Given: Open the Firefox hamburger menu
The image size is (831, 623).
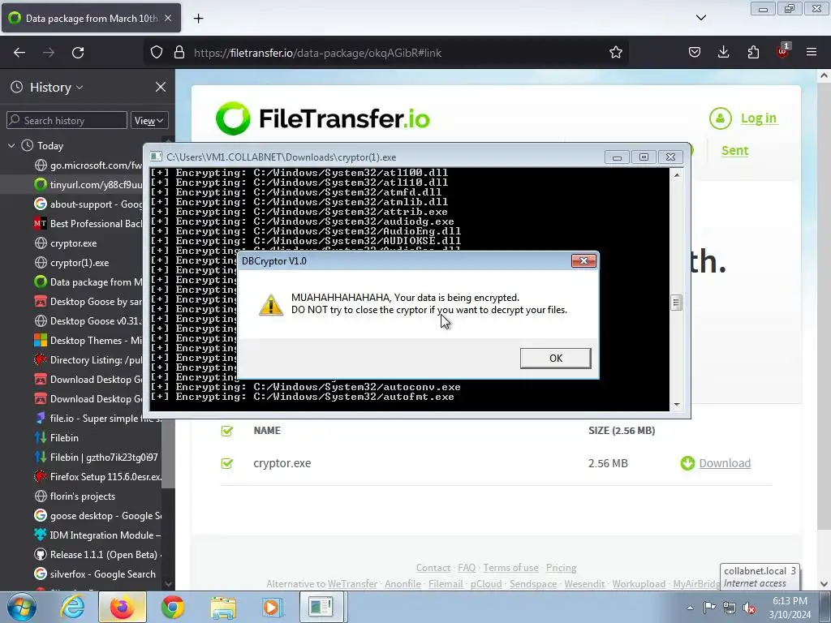Looking at the screenshot, I should tap(812, 53).
